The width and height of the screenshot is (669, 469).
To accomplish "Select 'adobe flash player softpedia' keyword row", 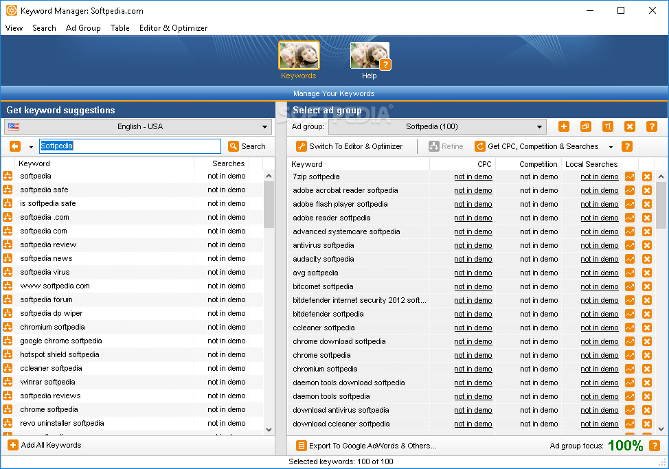I will [471, 204].
